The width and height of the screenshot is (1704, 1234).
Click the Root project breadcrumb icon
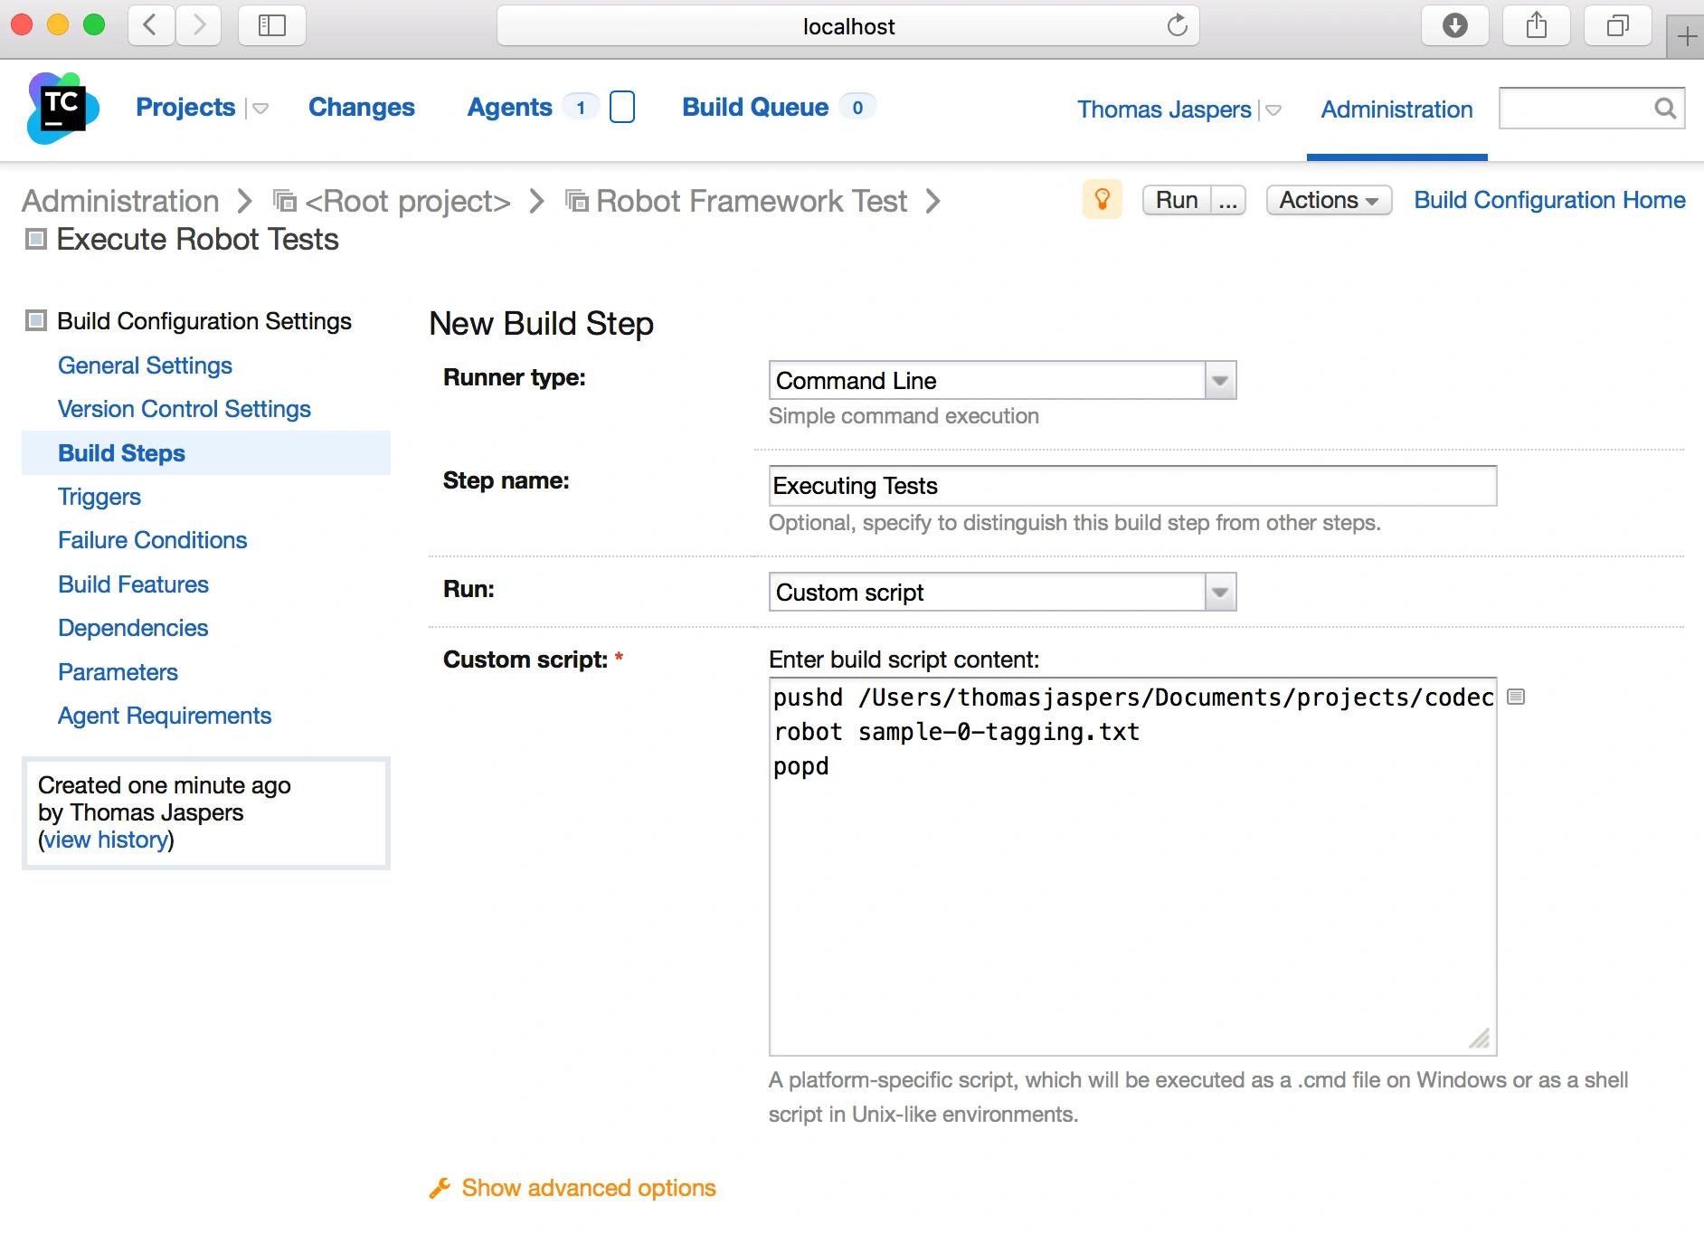285,200
